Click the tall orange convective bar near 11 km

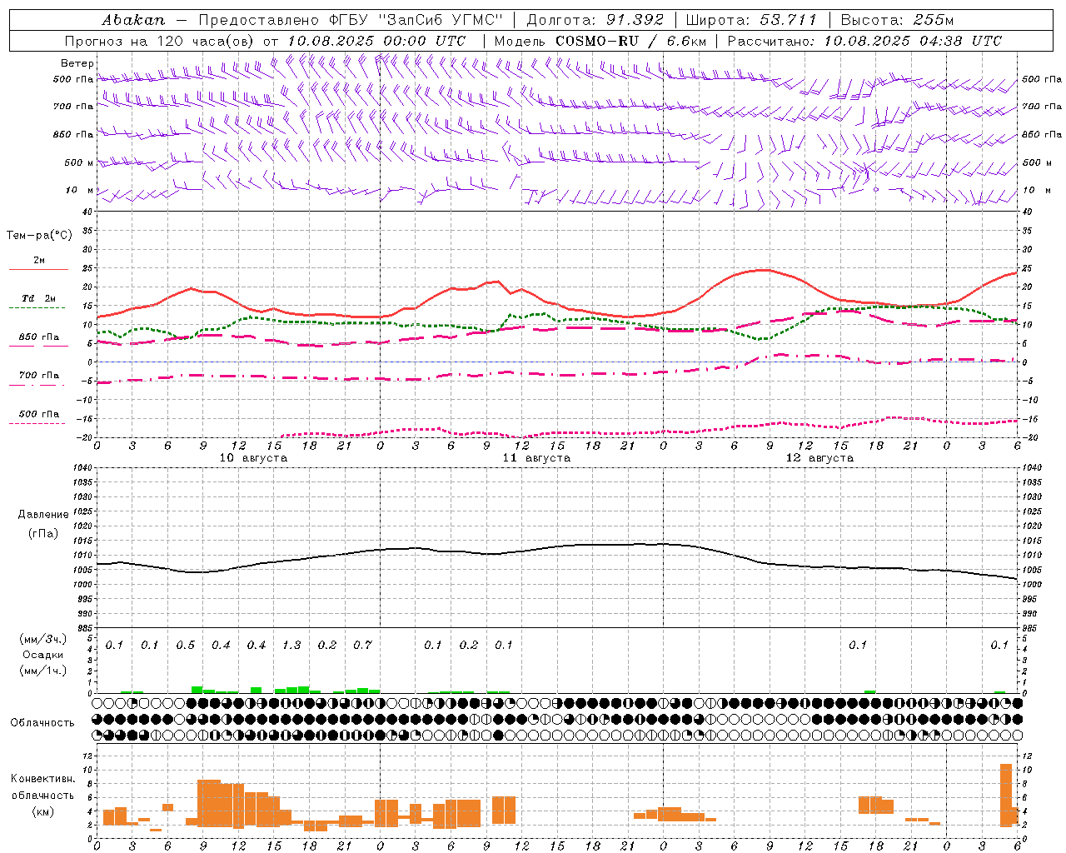coord(1006,795)
